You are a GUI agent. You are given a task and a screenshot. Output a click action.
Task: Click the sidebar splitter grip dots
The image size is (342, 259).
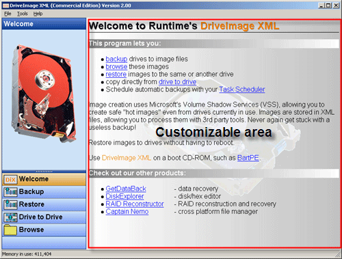pyautogui.click(x=44, y=172)
